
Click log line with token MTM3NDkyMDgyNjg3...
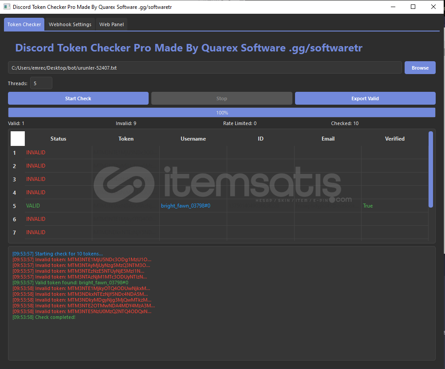click(x=82, y=300)
